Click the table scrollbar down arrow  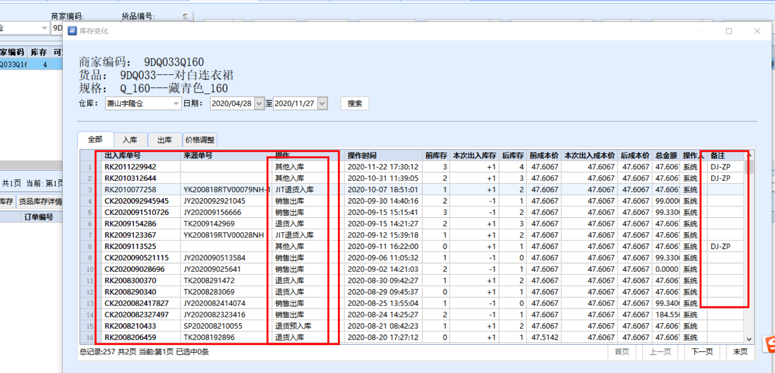tap(749, 339)
